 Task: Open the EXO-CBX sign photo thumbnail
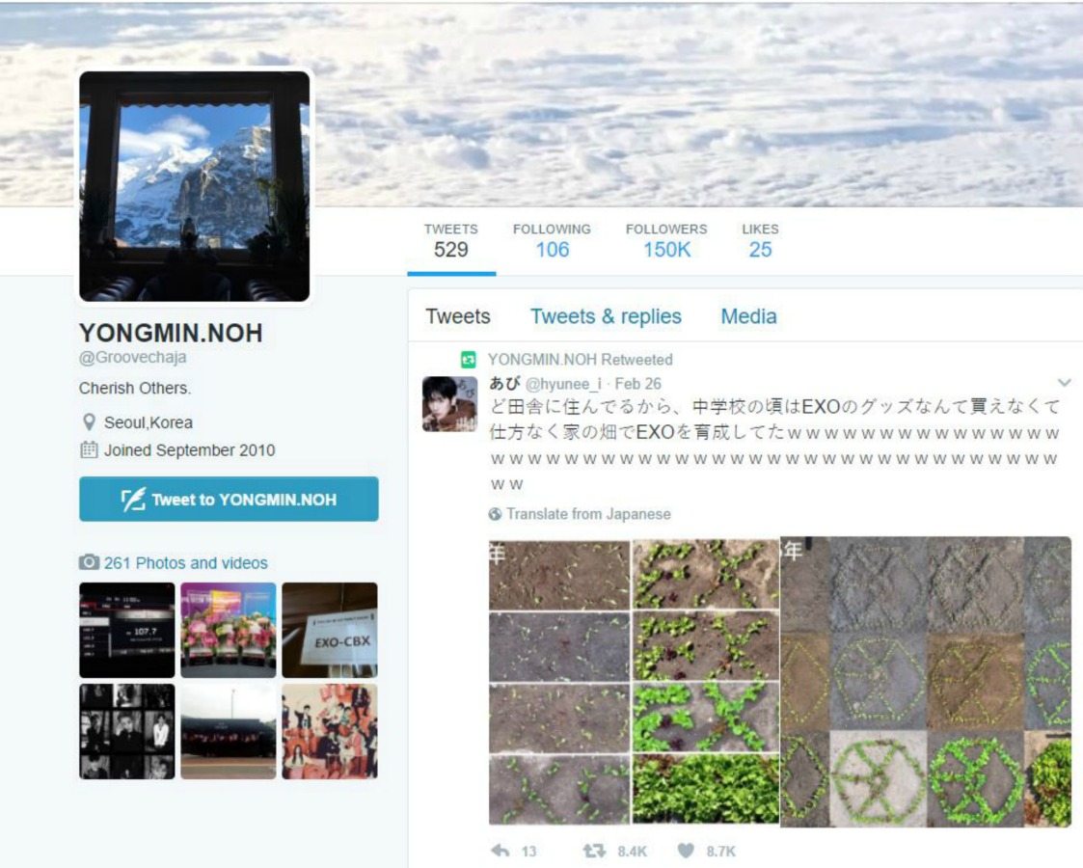pos(329,630)
